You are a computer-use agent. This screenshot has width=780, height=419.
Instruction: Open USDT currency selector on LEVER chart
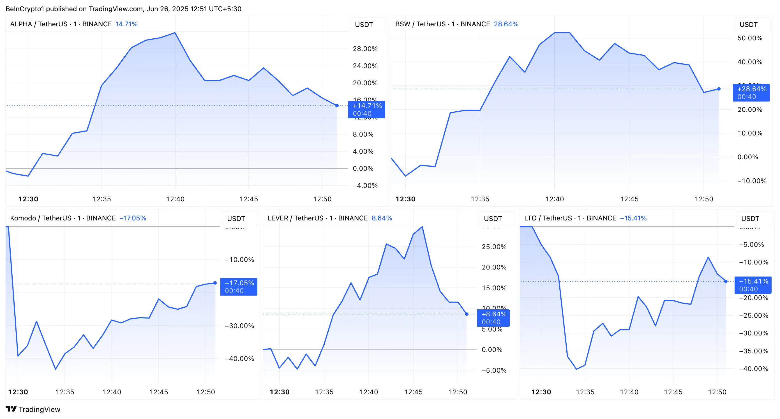493,218
